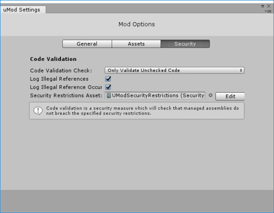This screenshot has width=274, height=213.
Task: Toggle Log Illegal Reference Occurrences checkbox
Action: (x=108, y=87)
